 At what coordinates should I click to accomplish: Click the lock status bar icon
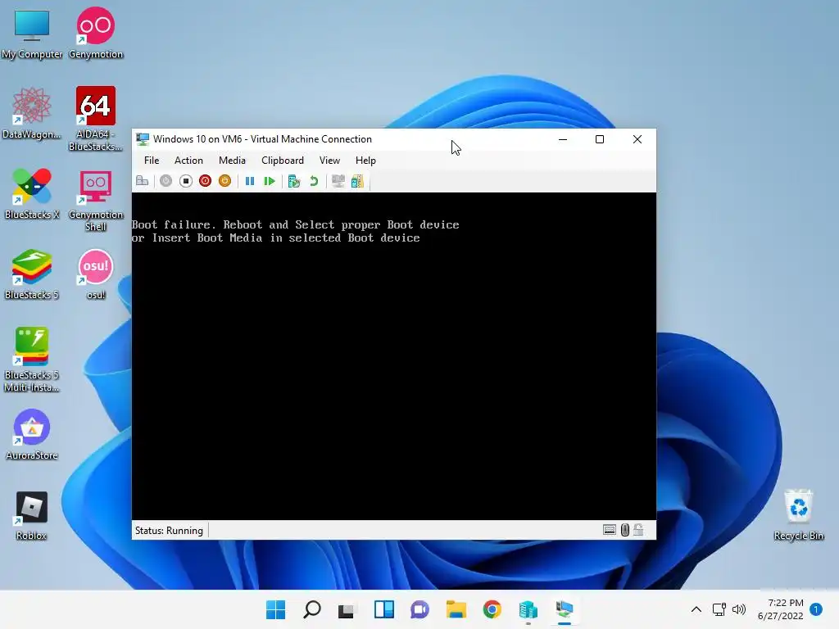(638, 530)
